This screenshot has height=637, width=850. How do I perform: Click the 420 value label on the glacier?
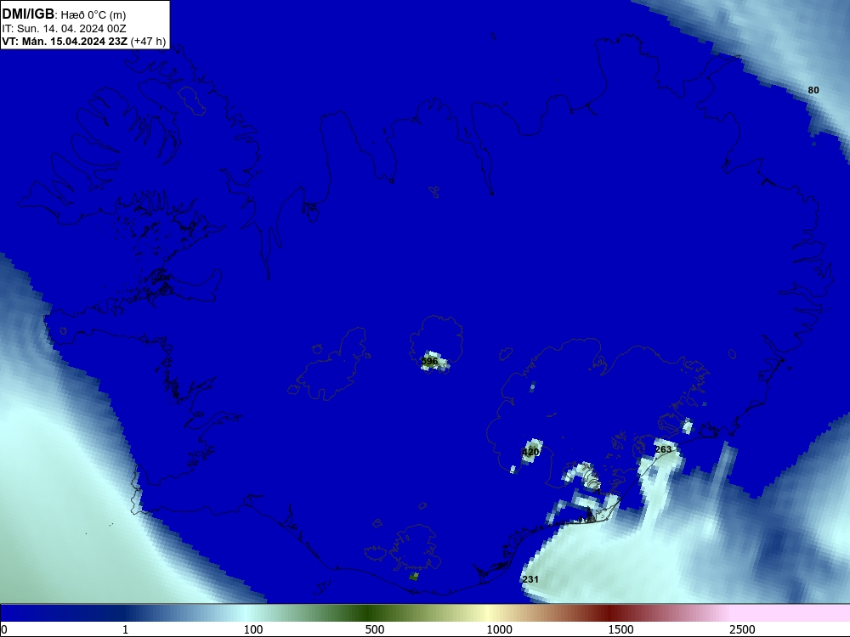530,452
